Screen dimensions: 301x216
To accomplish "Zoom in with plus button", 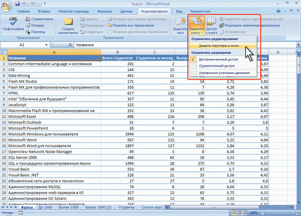I will (298, 213).
